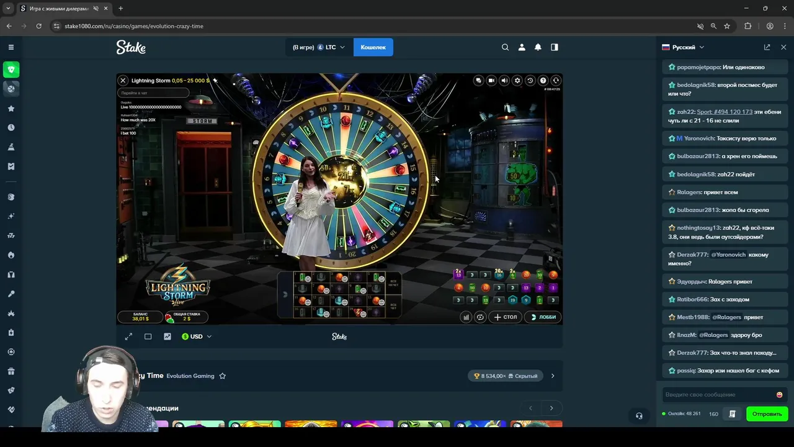Close the chat panel

783,47
